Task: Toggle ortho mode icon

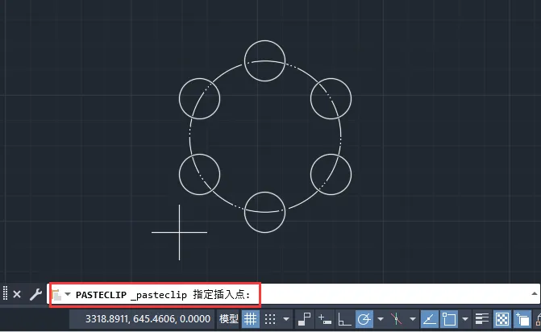Action: (x=344, y=319)
